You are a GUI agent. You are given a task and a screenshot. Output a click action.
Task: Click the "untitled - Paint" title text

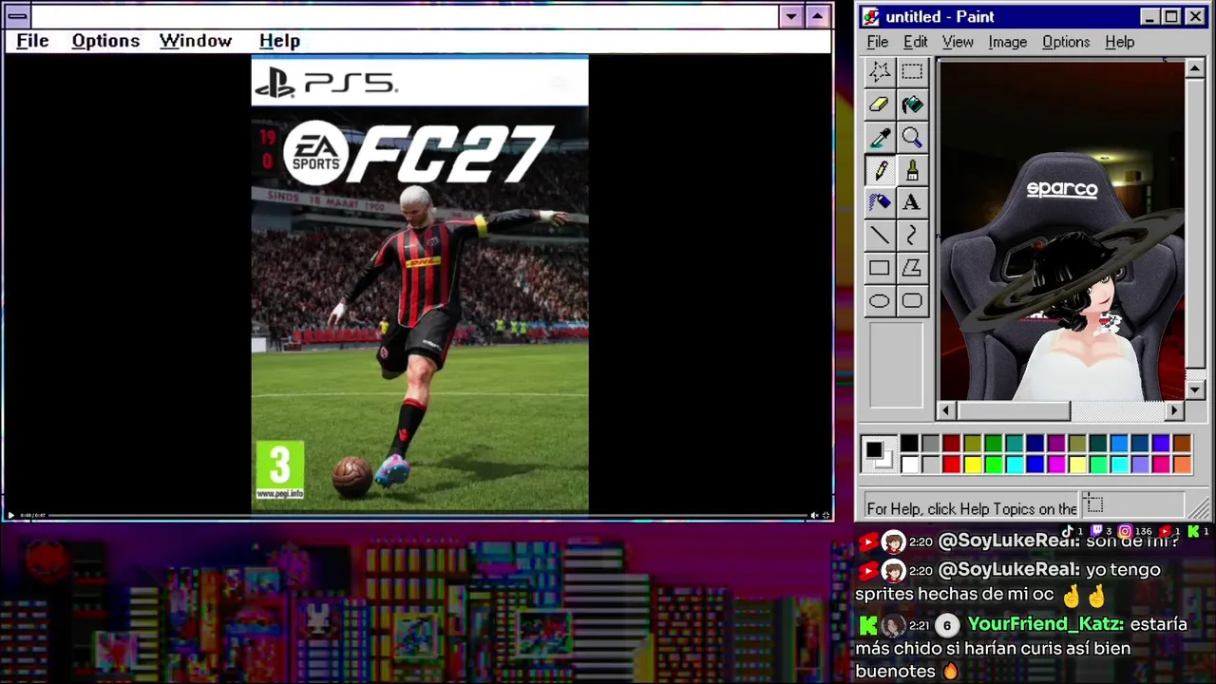(x=940, y=17)
